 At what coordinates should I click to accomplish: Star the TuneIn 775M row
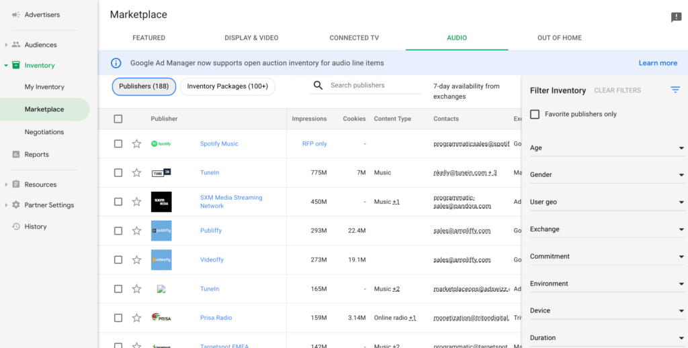pyautogui.click(x=137, y=172)
